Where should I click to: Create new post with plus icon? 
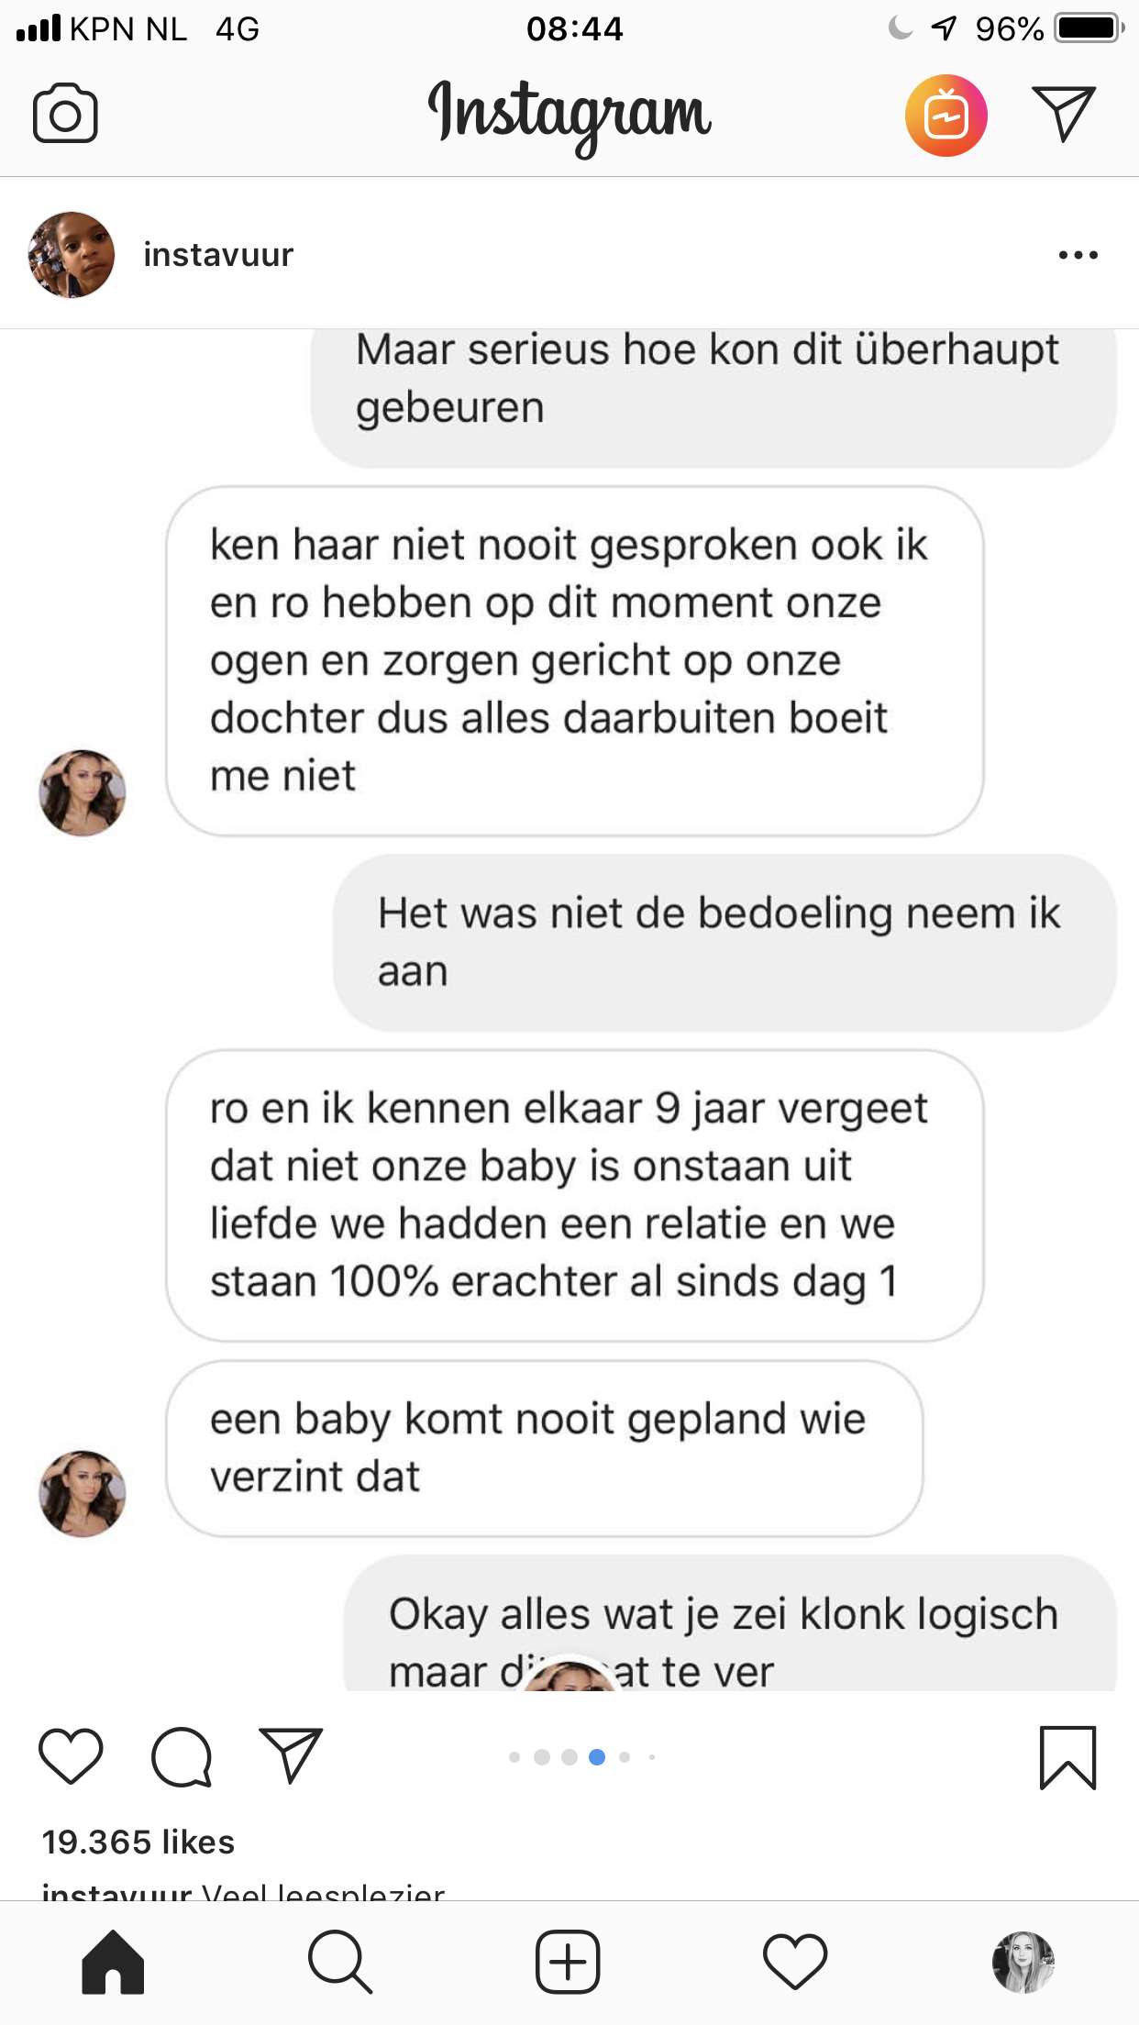568,1962
